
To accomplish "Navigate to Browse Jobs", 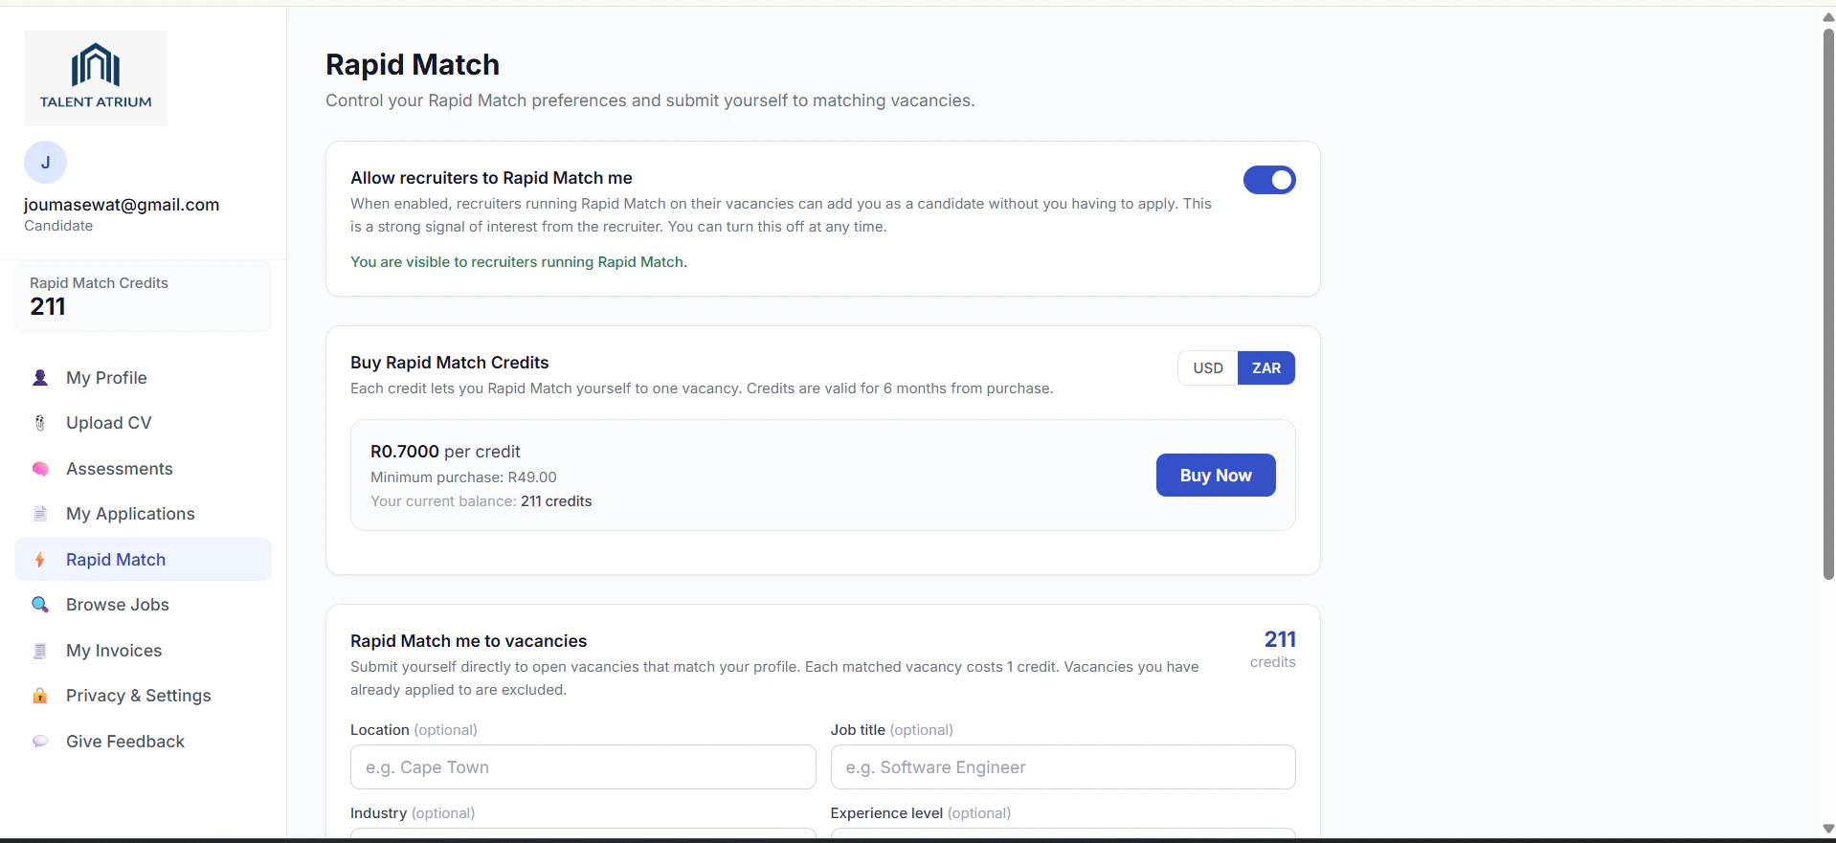I will tap(143, 605).
